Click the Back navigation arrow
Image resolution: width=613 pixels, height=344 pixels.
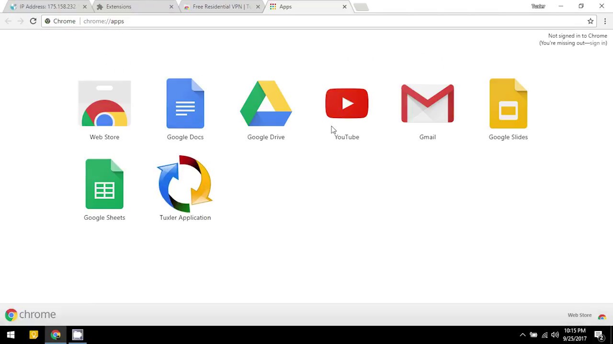click(8, 21)
